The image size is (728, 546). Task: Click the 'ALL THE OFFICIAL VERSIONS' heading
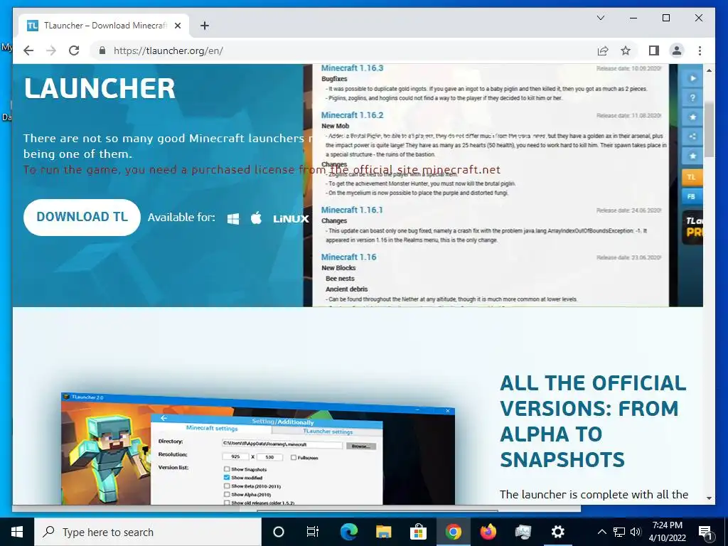pos(593,421)
